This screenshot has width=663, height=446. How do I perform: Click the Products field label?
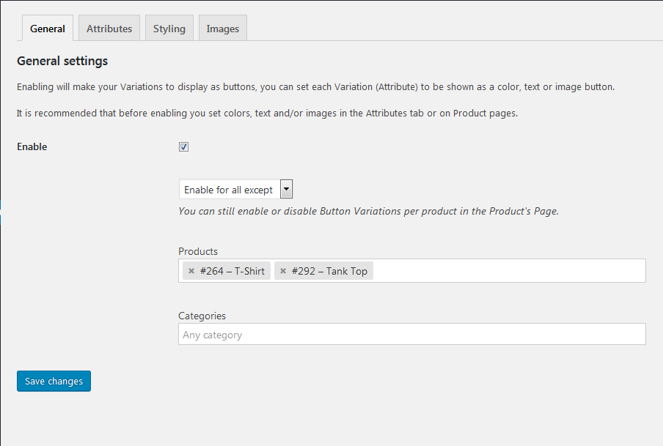198,251
